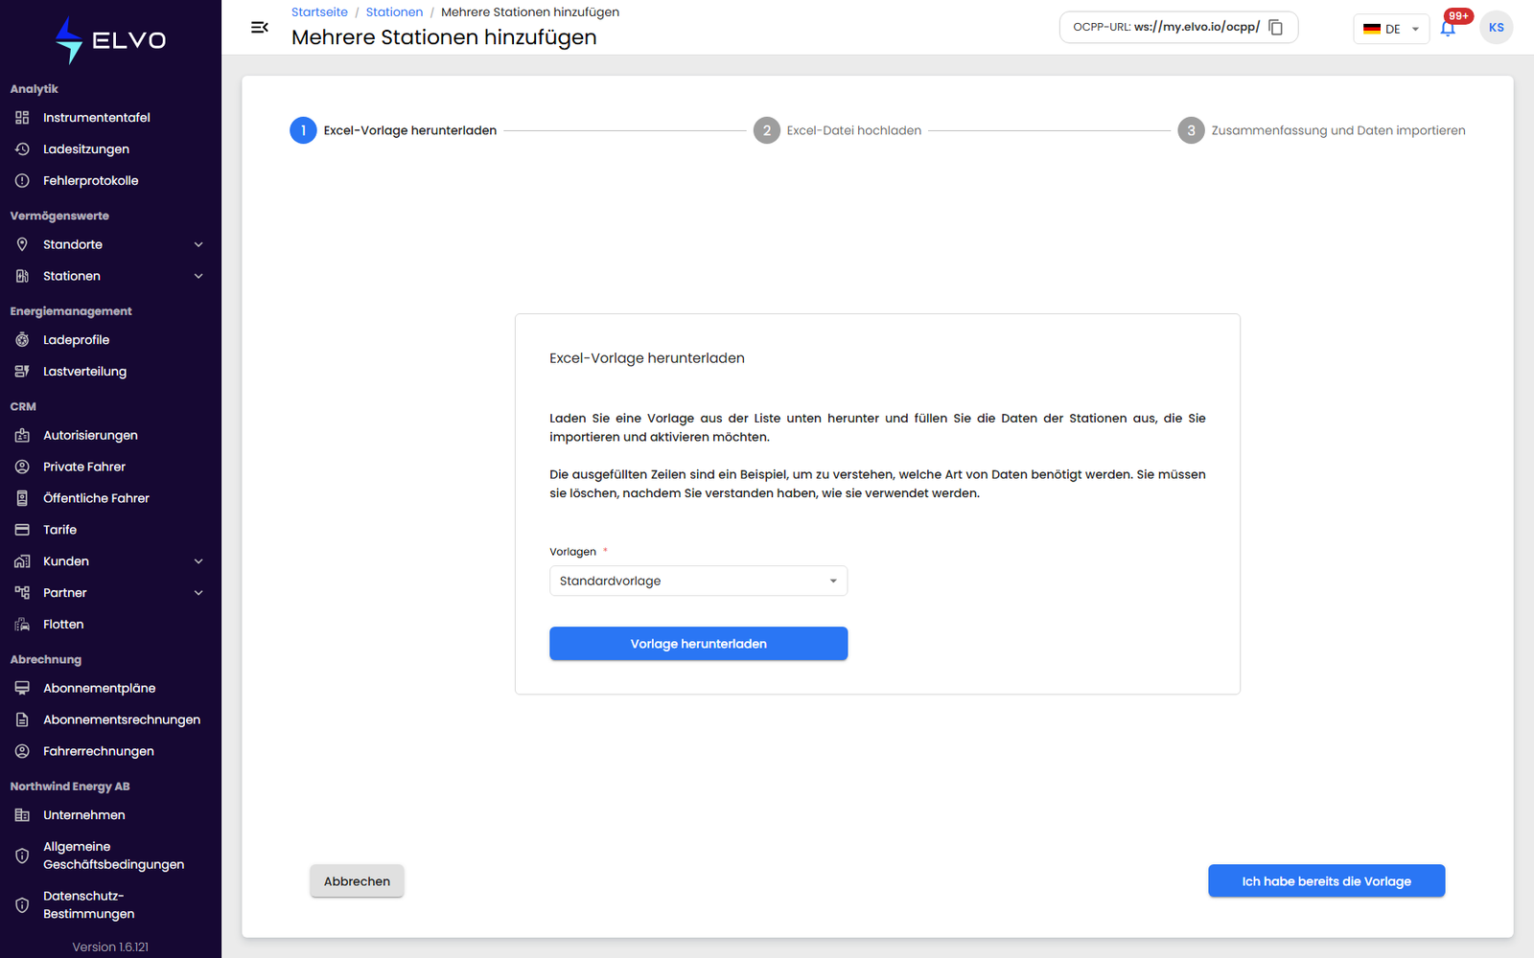Open Private Fahrer menu item
The width and height of the screenshot is (1534, 958).
click(x=110, y=467)
